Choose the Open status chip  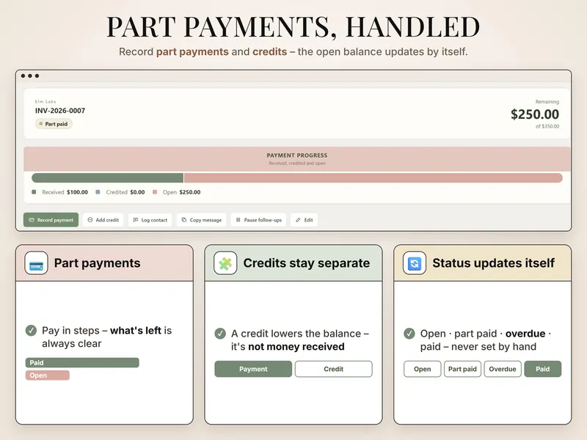click(x=423, y=369)
